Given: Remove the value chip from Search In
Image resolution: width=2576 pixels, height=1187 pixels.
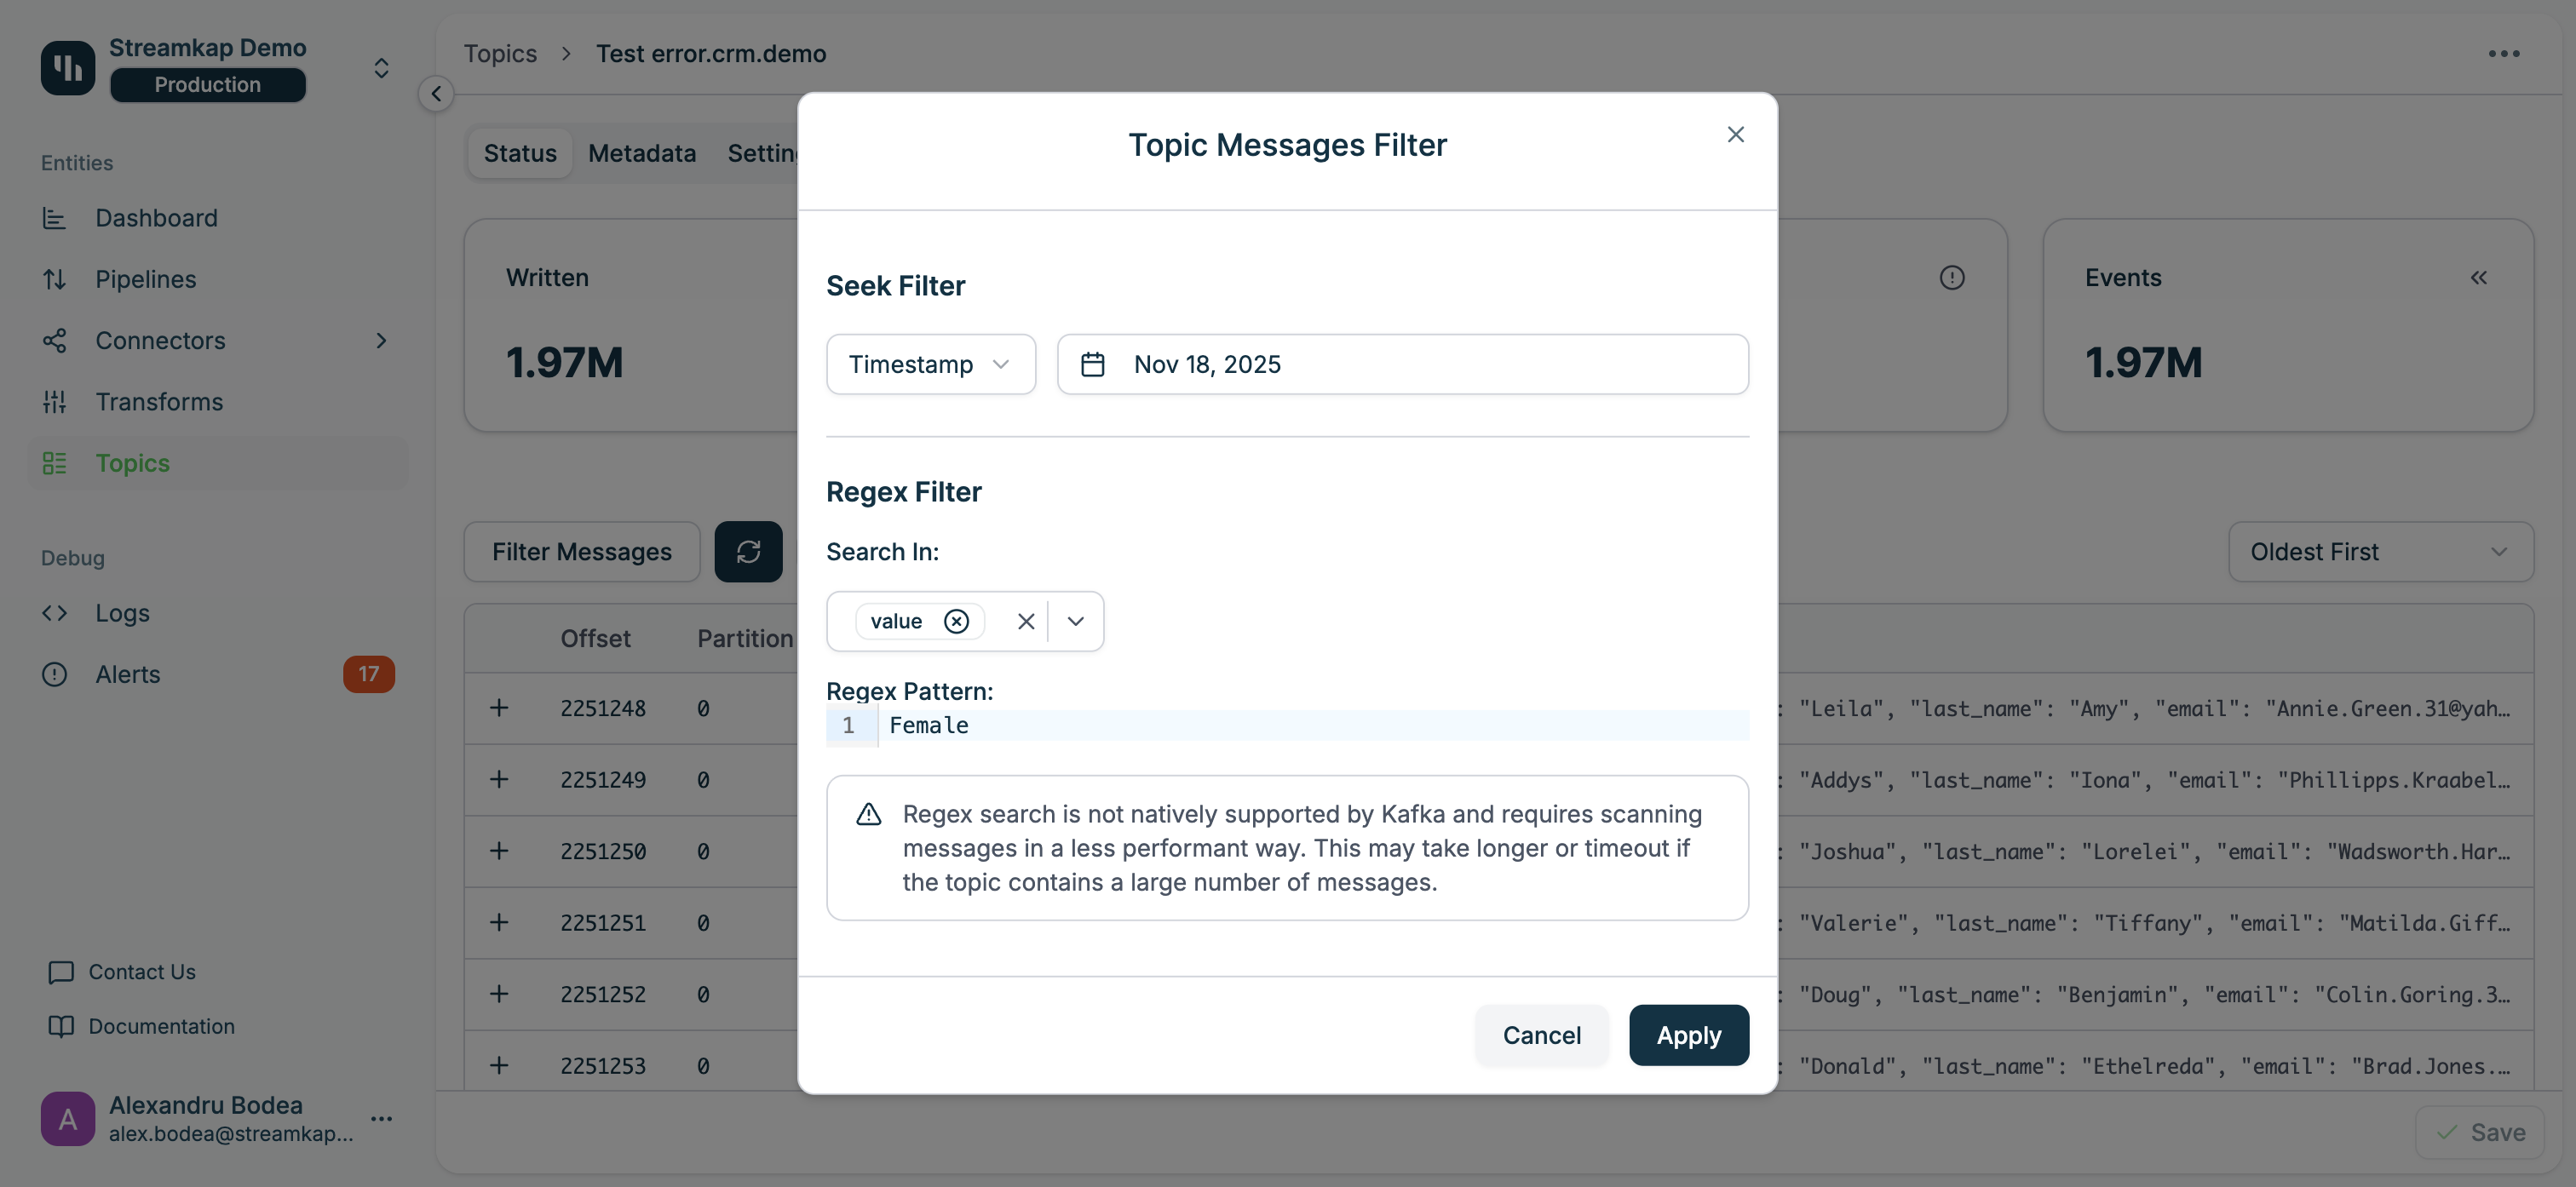Looking at the screenshot, I should [957, 620].
